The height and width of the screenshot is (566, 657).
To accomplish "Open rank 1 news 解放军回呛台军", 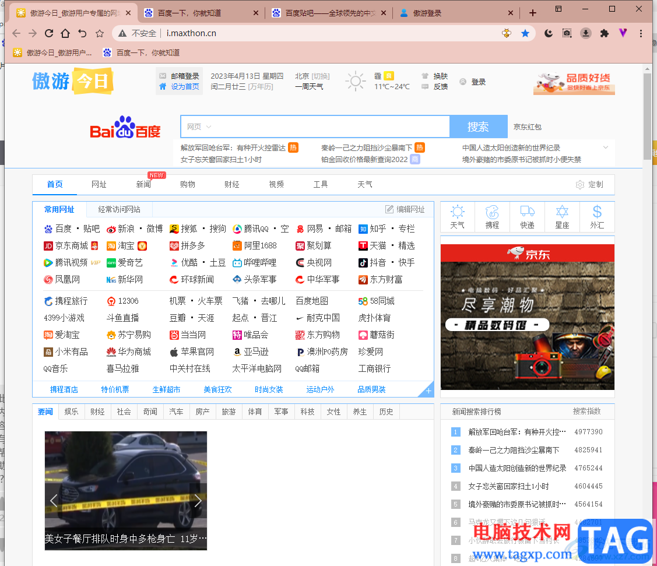I will [517, 432].
